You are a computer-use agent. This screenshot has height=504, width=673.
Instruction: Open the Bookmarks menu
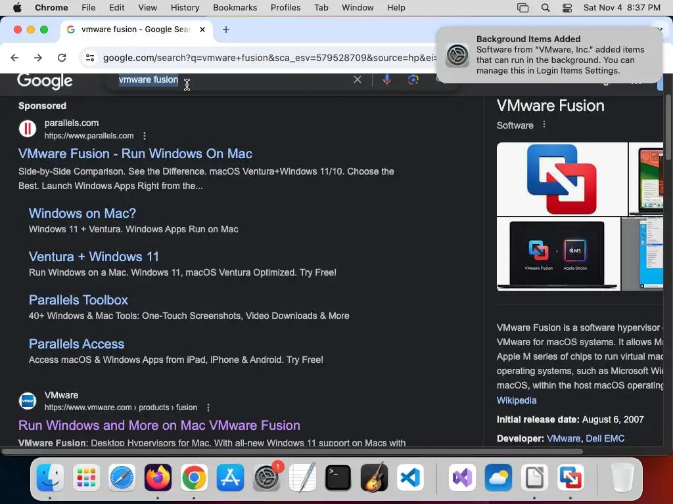tap(235, 7)
